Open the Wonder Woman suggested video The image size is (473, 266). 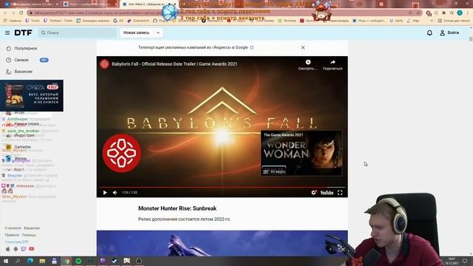302,153
